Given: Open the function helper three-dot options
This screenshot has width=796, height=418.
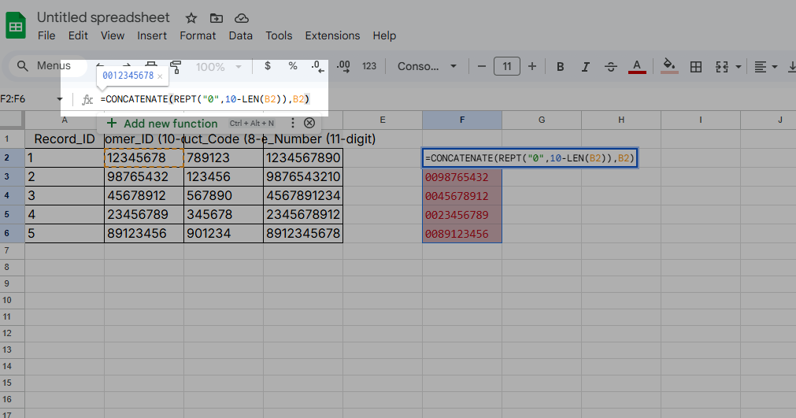Looking at the screenshot, I should coord(293,123).
